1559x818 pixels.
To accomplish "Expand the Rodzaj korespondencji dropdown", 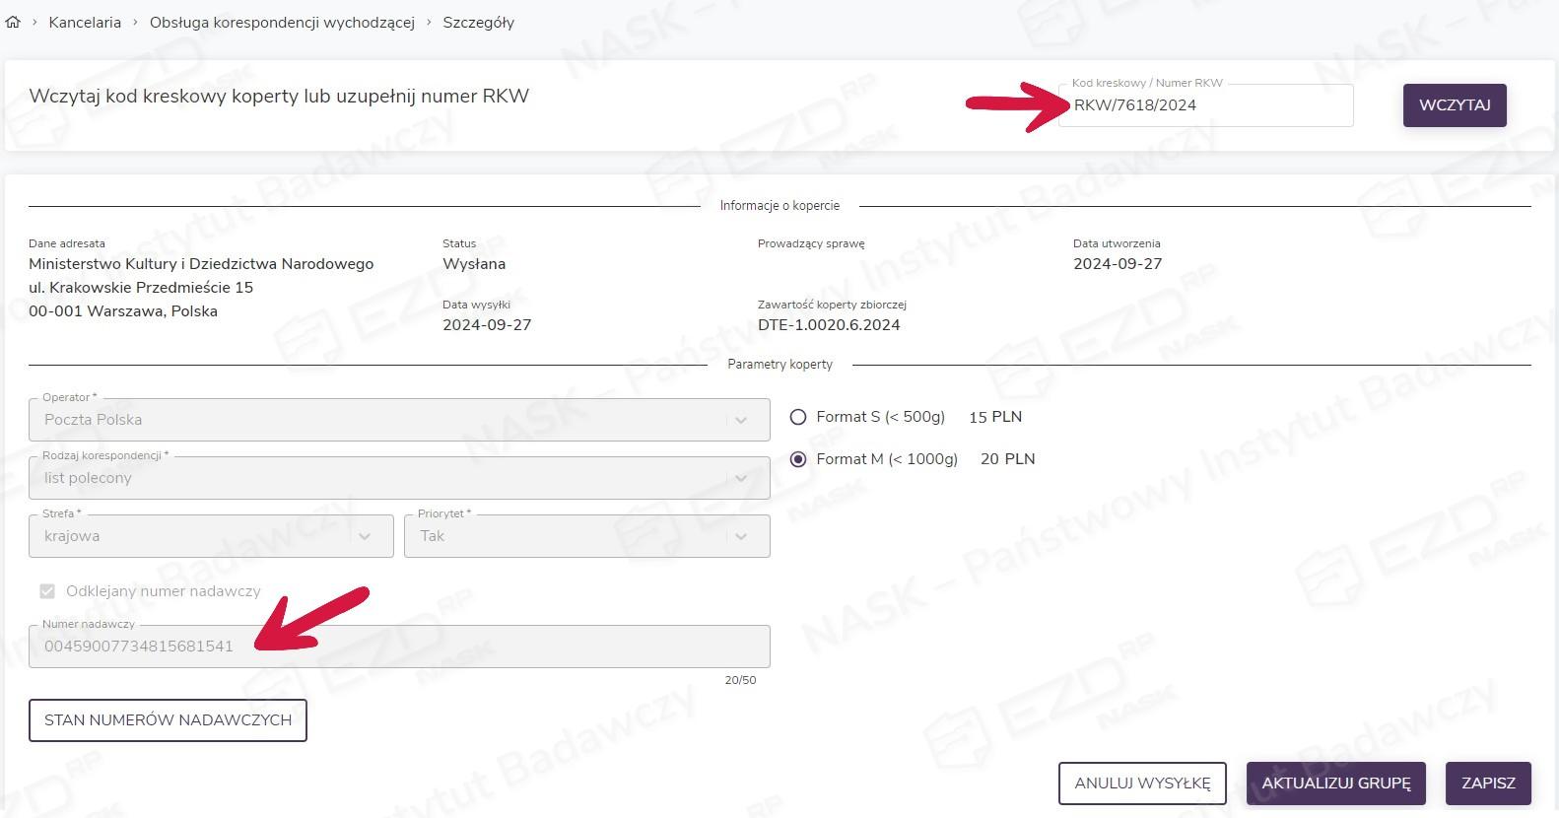I will click(x=399, y=478).
